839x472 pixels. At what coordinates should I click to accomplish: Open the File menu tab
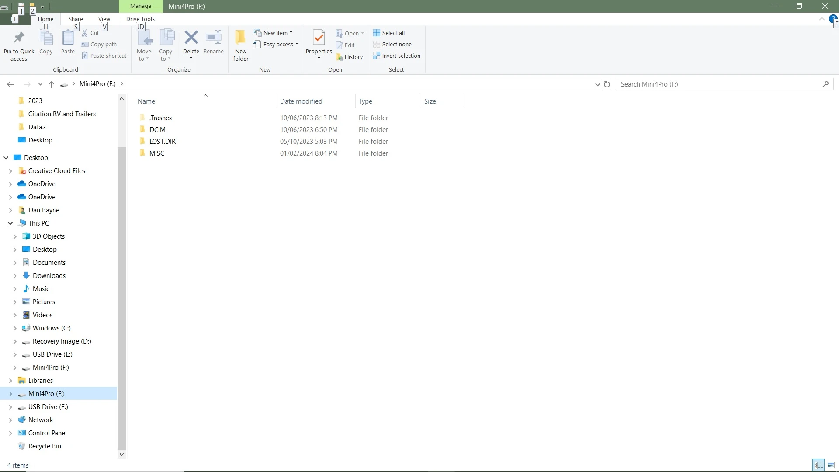[x=15, y=19]
